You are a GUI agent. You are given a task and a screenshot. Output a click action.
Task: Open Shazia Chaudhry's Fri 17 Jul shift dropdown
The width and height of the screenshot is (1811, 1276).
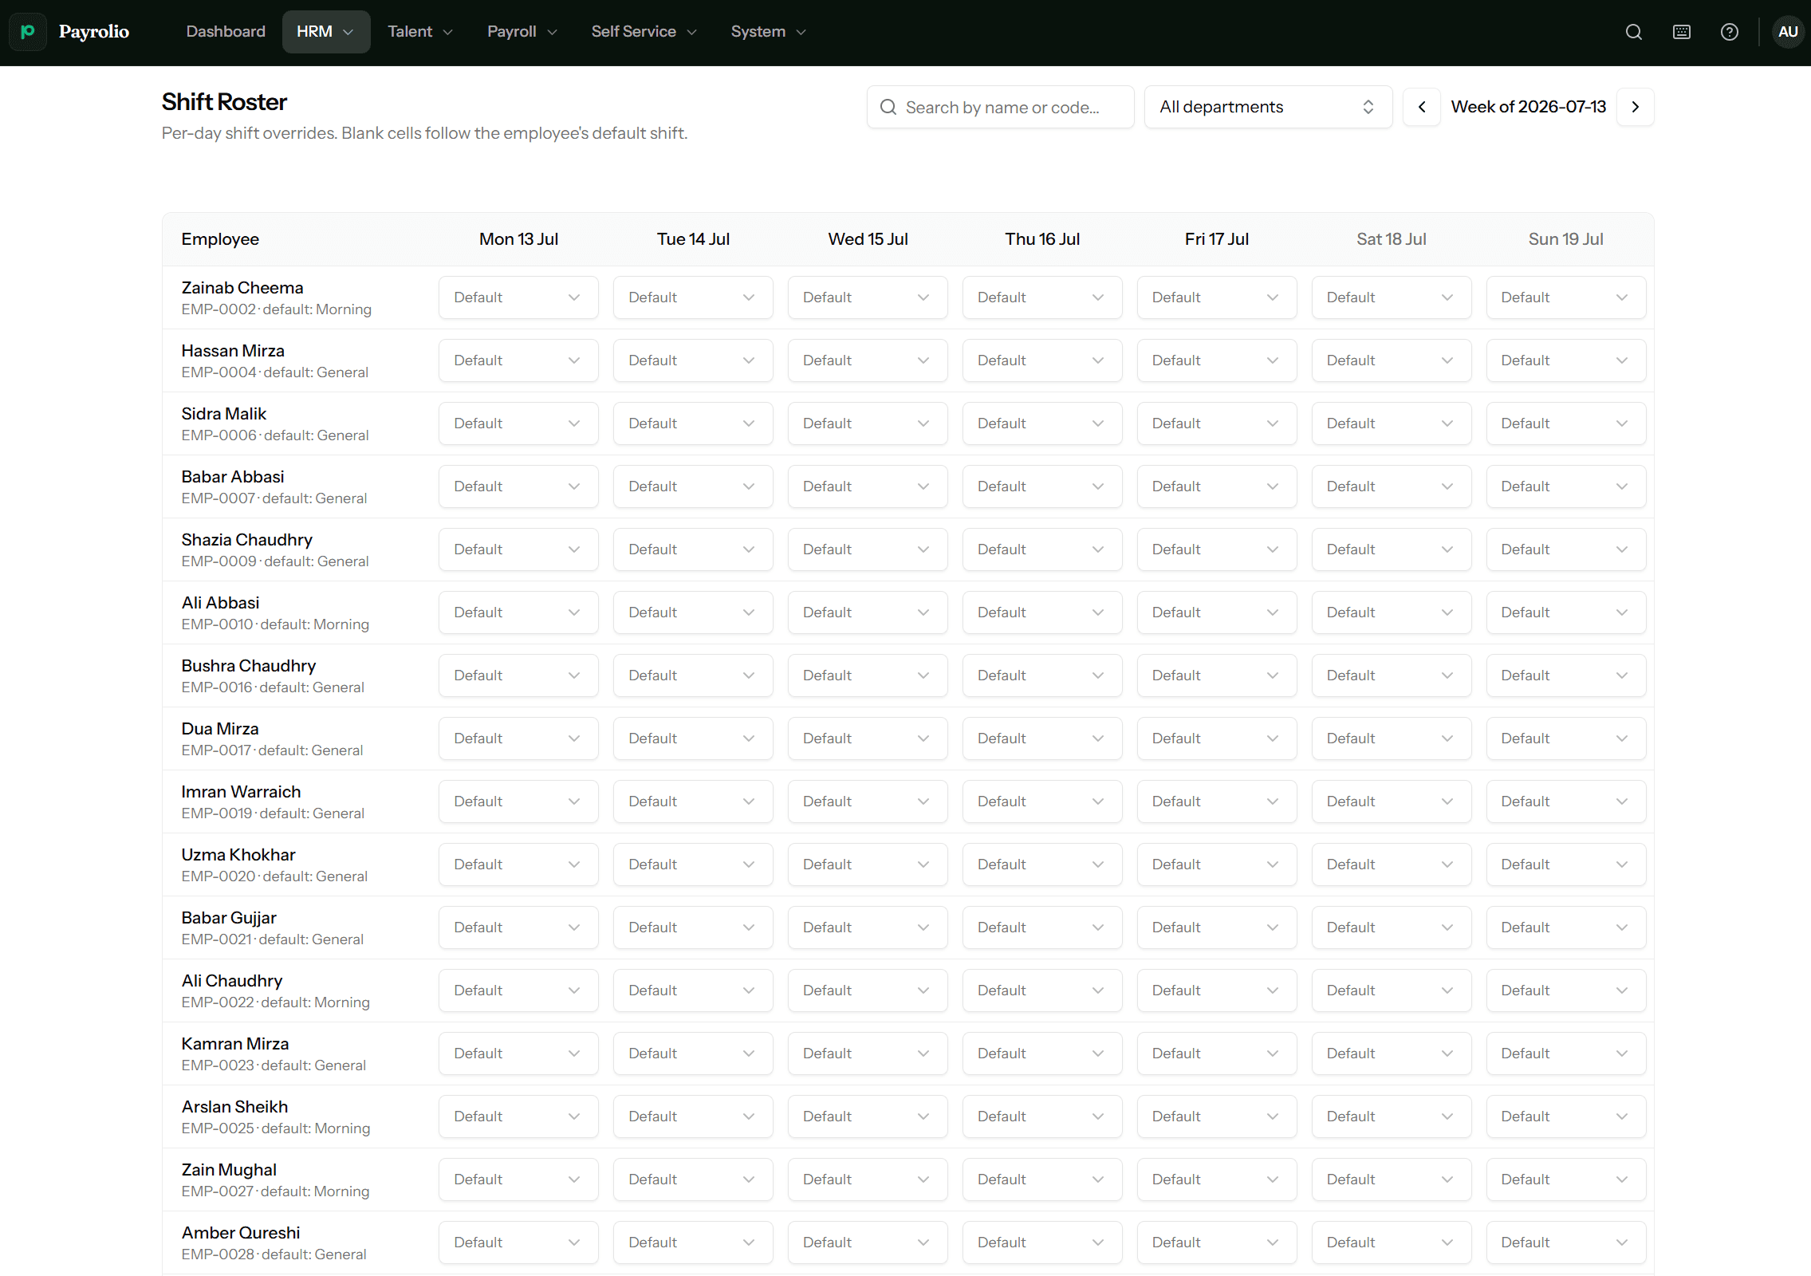click(x=1217, y=549)
